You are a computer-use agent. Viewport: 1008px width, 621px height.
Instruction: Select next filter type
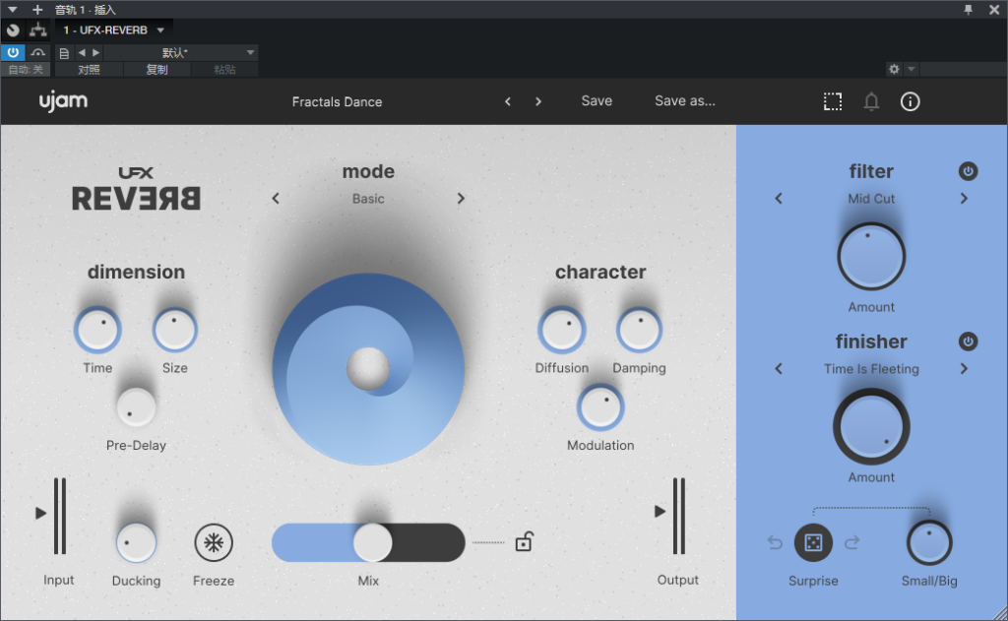(964, 199)
